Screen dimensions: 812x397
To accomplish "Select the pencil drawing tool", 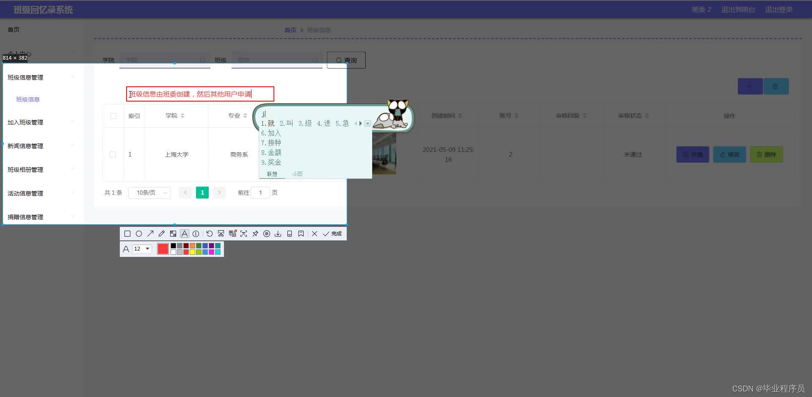I will [162, 234].
